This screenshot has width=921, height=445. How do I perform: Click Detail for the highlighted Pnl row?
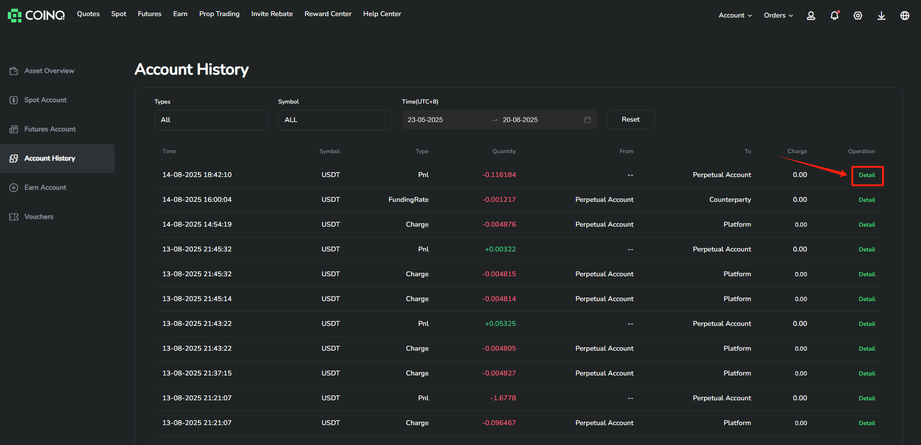(x=867, y=176)
